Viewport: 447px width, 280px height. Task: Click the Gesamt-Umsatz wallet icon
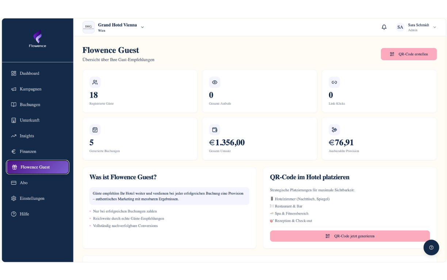[215, 130]
